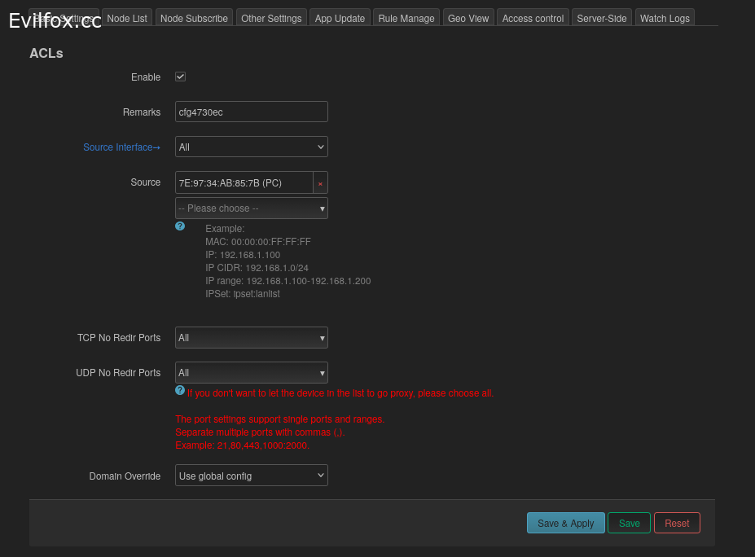Viewport: 755px width, 557px height.
Task: Click the help icon below UDP ports
Action: [180, 390]
